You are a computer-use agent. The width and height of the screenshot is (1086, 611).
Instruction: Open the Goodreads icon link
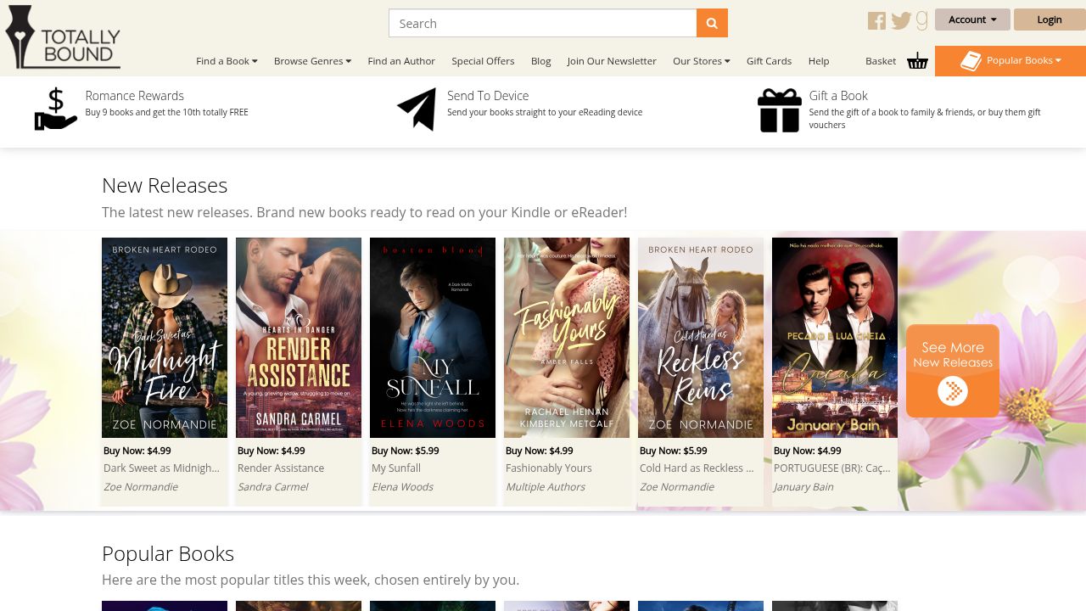(921, 20)
